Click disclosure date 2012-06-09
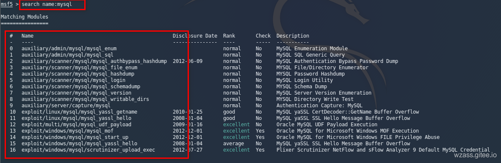Screen dimensions: 501x163 pyautogui.click(x=188, y=61)
